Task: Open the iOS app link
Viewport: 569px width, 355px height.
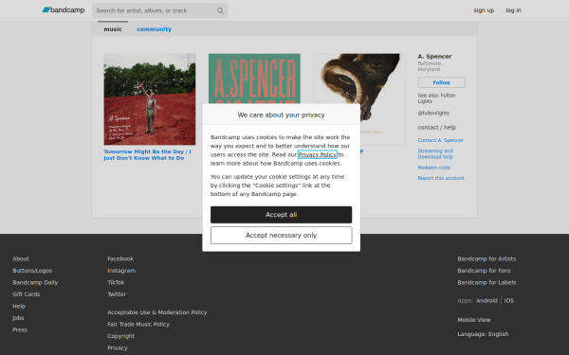Action: click(x=508, y=301)
